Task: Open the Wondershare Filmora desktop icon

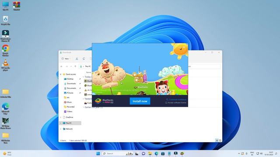Action: click(x=6, y=36)
